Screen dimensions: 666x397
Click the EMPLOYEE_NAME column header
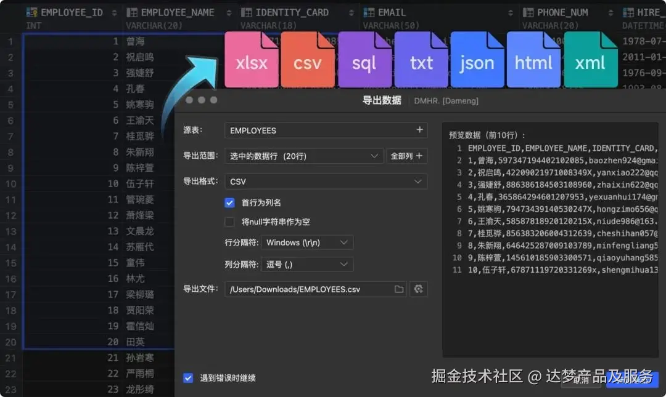click(x=178, y=13)
